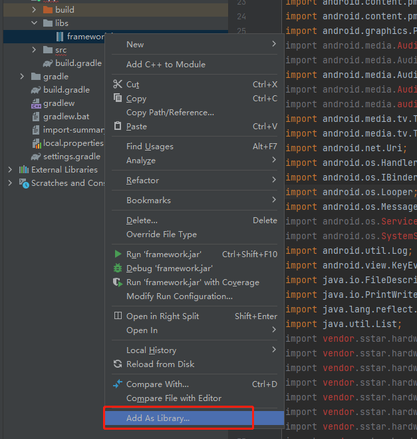Select settings.gradle in project tree
The width and height of the screenshot is (417, 439).
72,157
